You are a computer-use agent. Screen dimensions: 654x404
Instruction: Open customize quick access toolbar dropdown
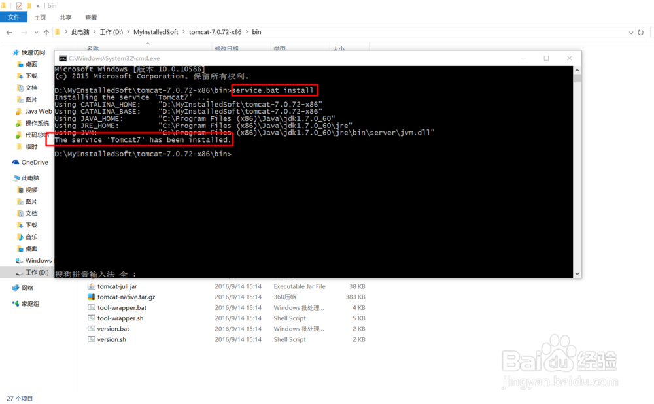tap(37, 6)
